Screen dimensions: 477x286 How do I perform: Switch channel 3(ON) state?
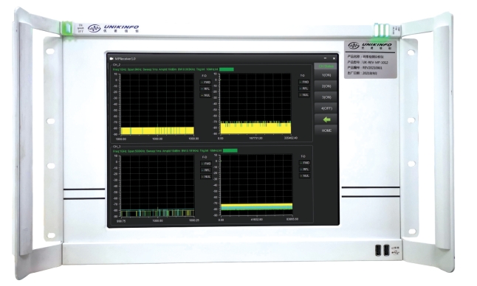[326, 97]
